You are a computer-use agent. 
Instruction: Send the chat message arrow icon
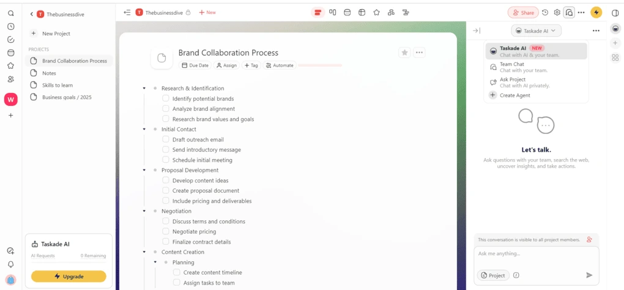(589, 275)
